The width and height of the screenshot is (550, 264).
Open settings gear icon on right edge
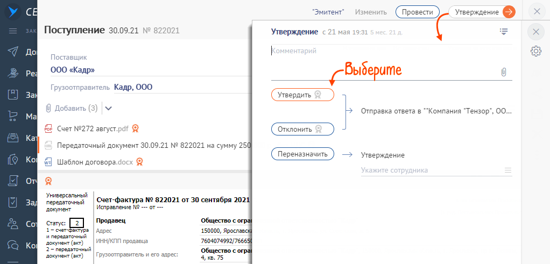coord(535,52)
